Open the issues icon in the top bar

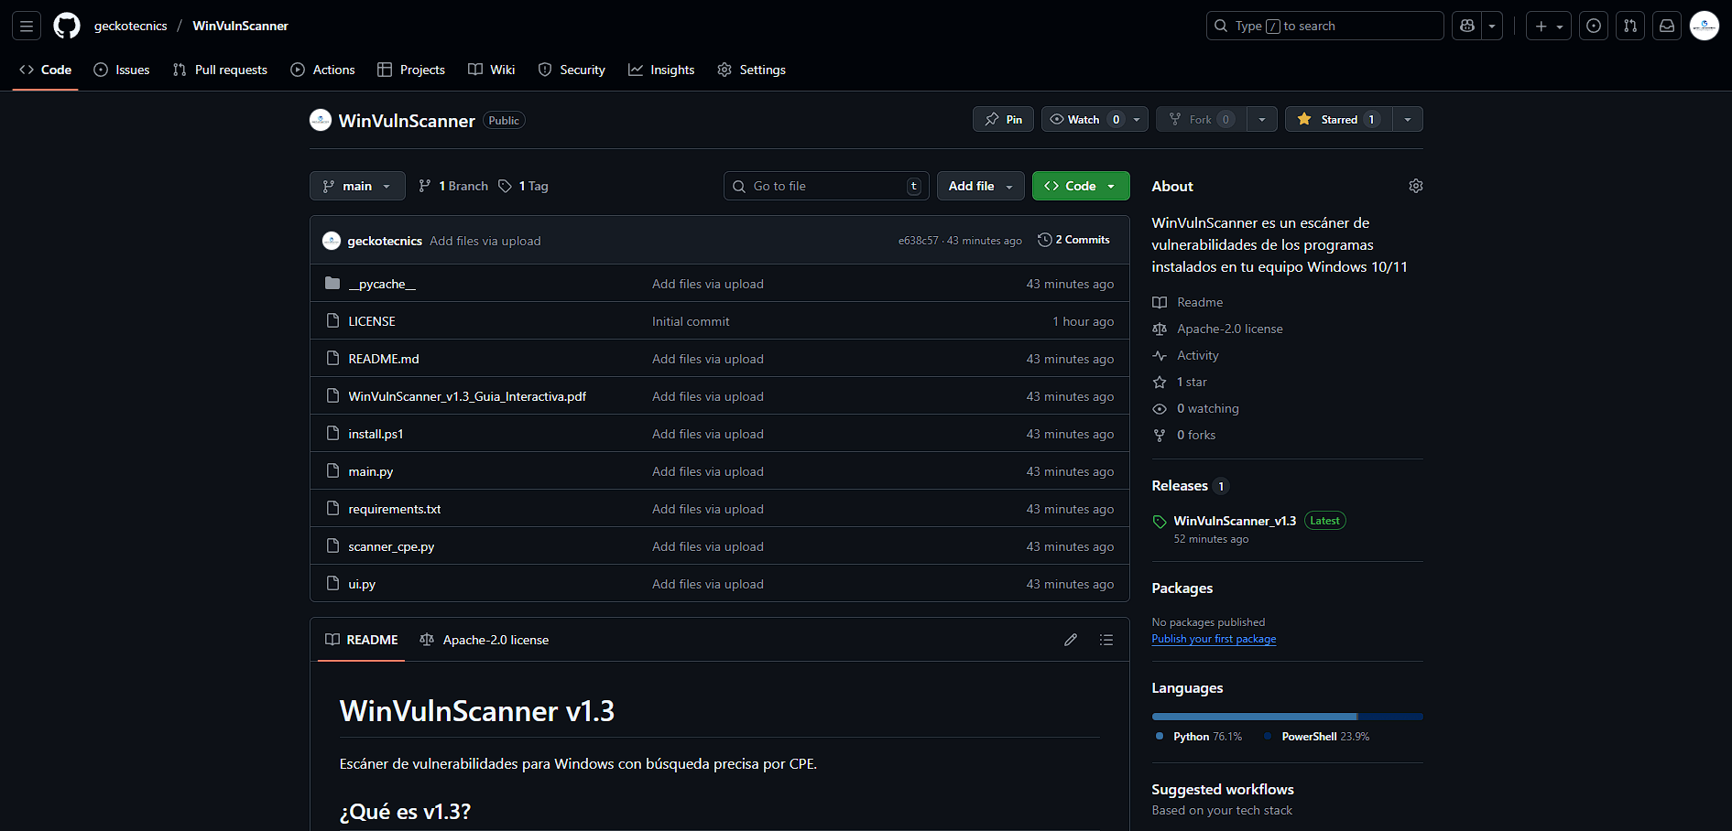pyautogui.click(x=1594, y=26)
